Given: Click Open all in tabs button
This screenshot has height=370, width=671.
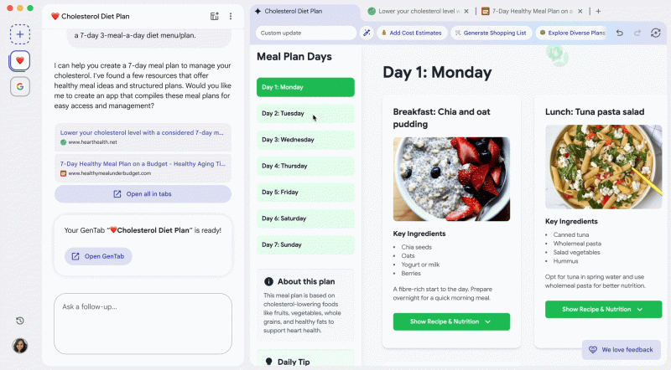Looking at the screenshot, I should pos(143,194).
